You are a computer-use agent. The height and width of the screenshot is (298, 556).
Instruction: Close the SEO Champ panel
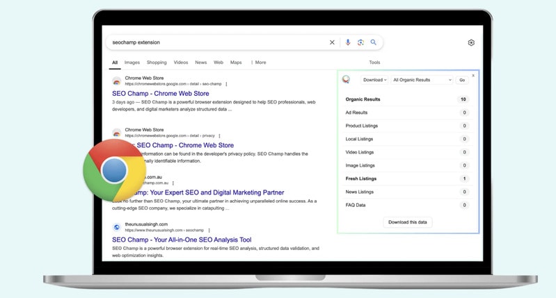click(473, 75)
